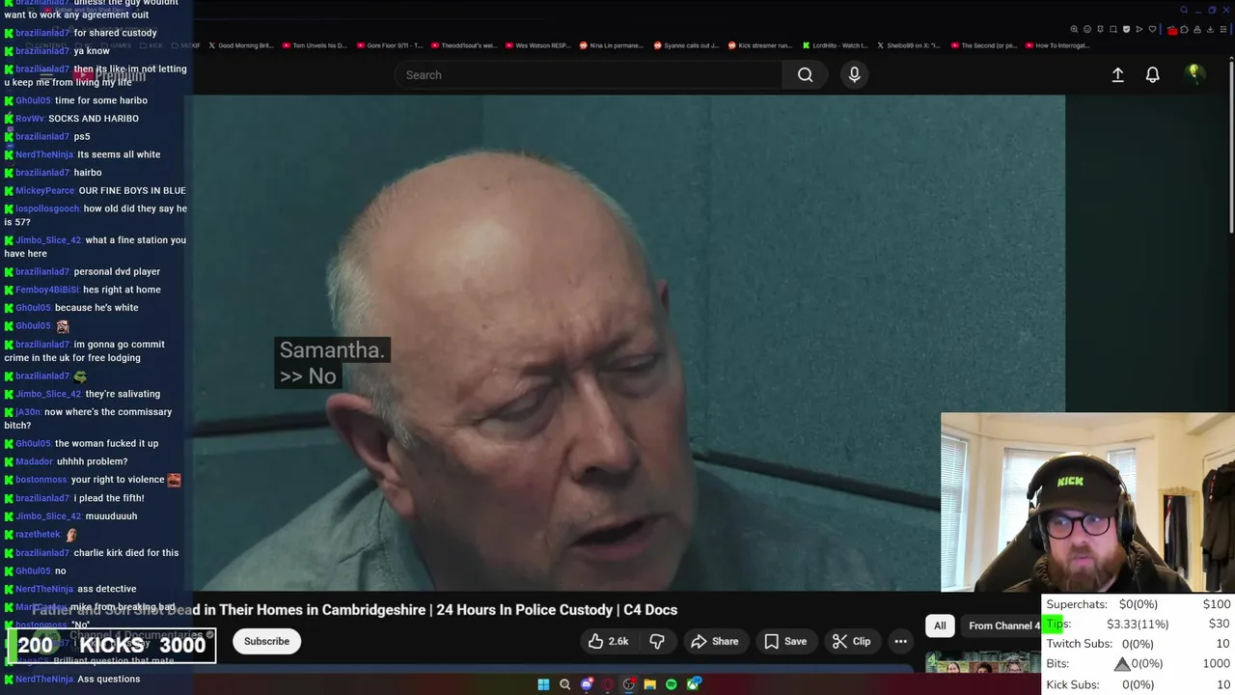The image size is (1235, 695).
Task: Open the Windows Start menu
Action: coord(543,684)
